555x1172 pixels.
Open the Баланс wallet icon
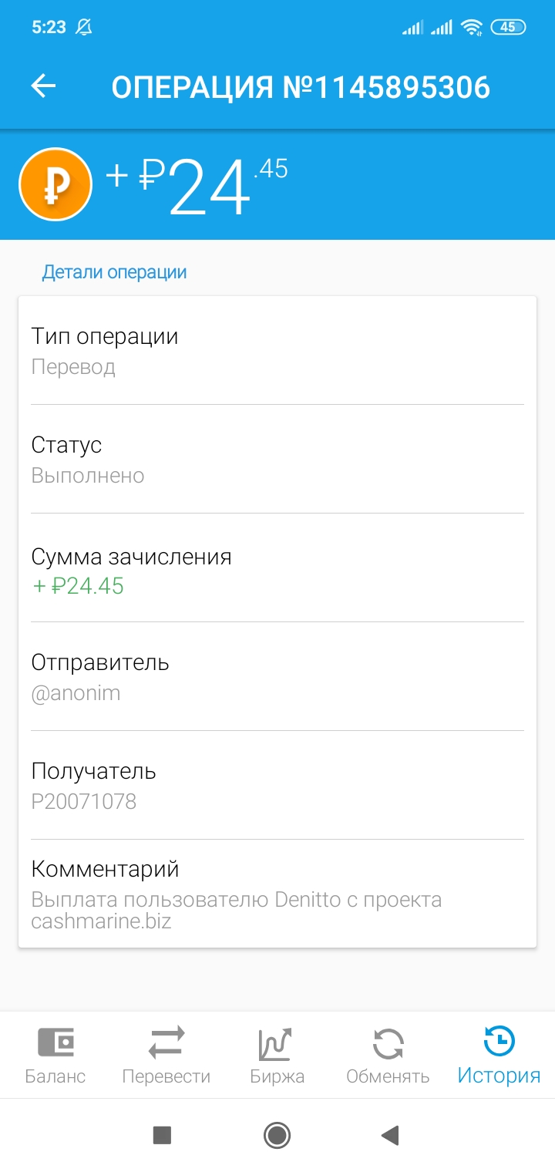point(55,1042)
